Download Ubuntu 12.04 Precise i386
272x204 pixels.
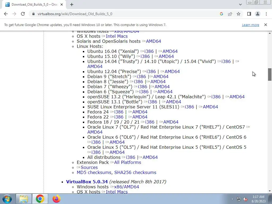(151, 71)
